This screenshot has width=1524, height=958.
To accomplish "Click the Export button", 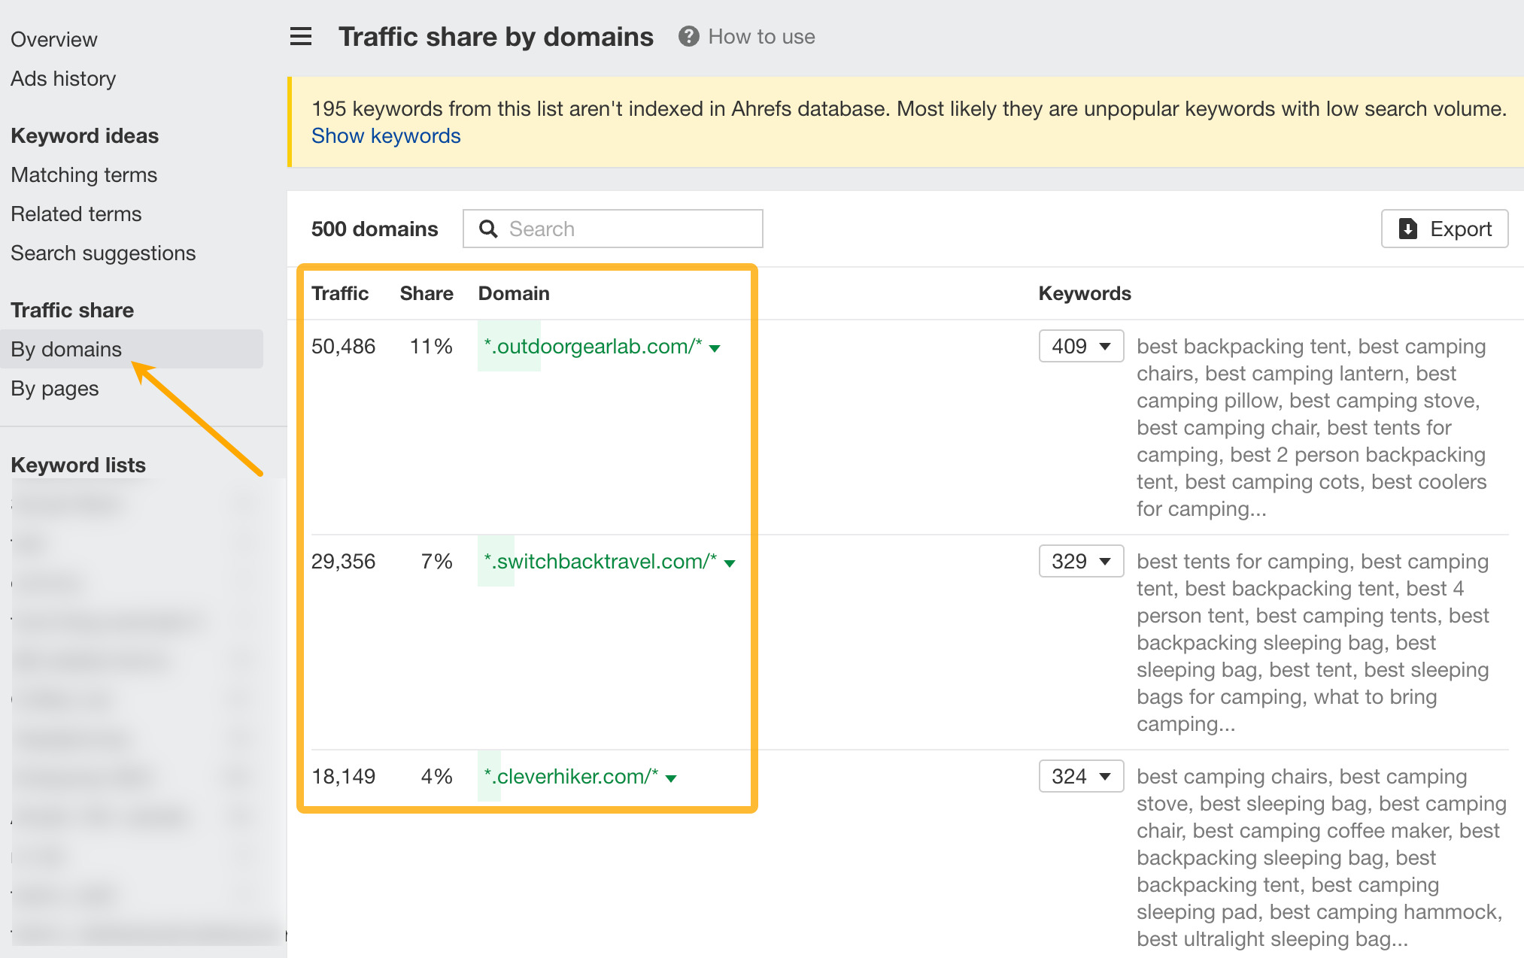I will [x=1446, y=229].
